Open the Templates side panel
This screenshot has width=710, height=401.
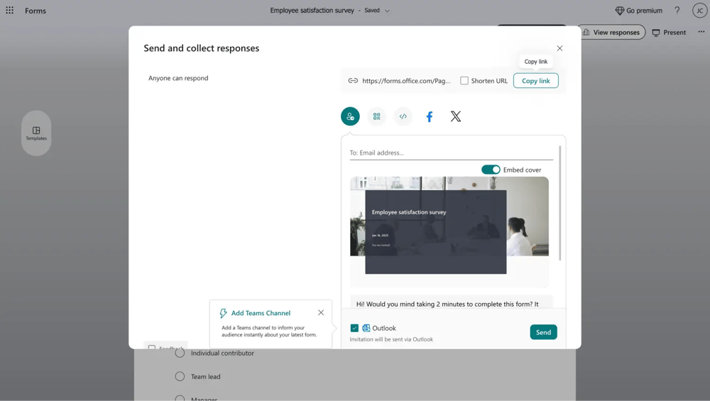pos(36,133)
